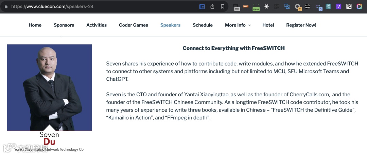This screenshot has width=367, height=155.
Task: Open the Coder Games menu item
Action: (133, 25)
